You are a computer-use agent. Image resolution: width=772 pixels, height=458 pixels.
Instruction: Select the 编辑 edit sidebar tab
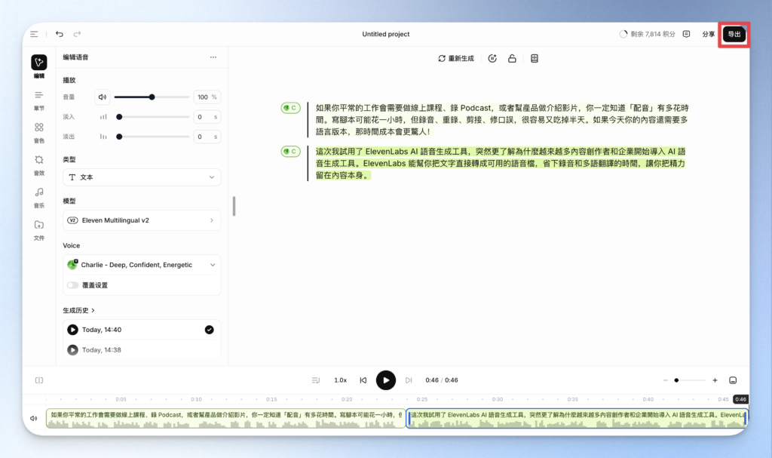point(39,66)
